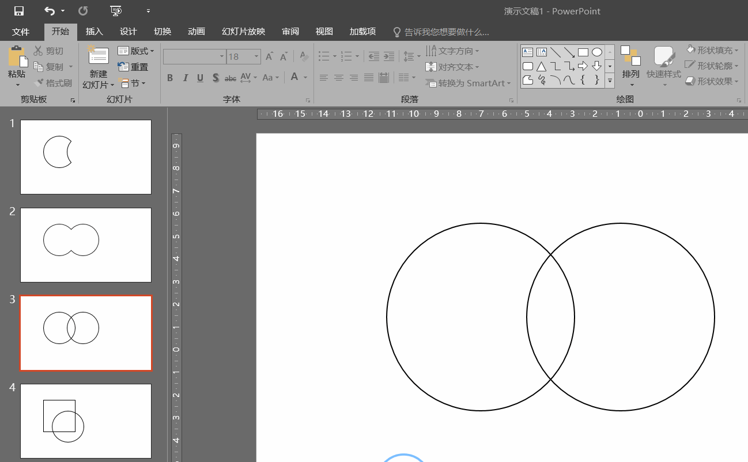
Task: Expand the shapes gallery More arrow
Action: [x=610, y=81]
